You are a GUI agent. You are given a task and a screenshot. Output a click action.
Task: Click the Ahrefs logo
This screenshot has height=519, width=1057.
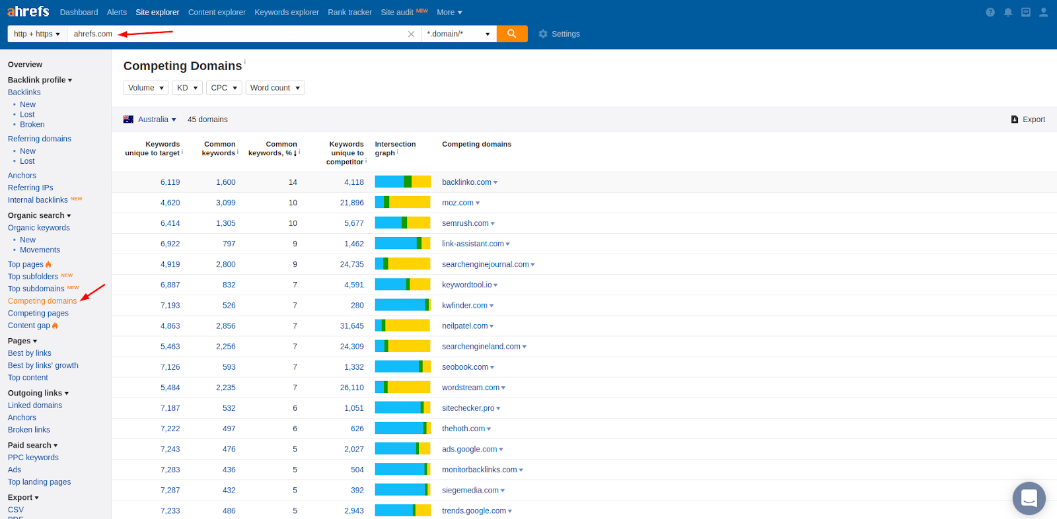point(28,12)
